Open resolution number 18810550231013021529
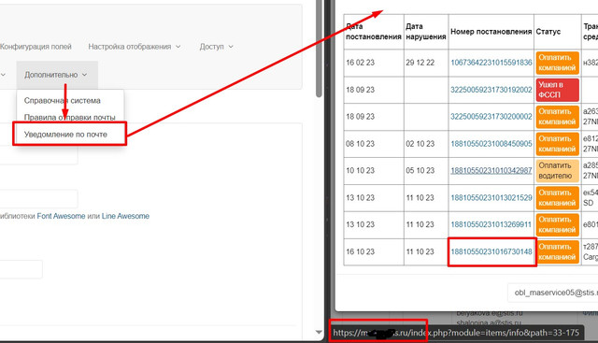Viewport: 598px width, 343px height. click(491, 197)
